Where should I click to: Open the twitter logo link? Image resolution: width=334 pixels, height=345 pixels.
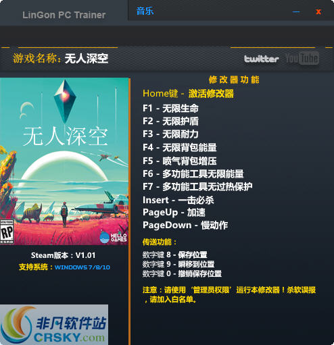coord(262,59)
